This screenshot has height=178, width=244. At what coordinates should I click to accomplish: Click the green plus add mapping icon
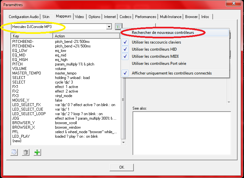pyautogui.click(x=37, y=152)
